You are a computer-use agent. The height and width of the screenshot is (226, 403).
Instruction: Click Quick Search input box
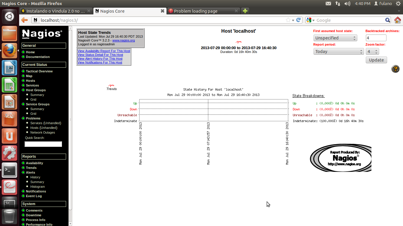[x=43, y=144]
